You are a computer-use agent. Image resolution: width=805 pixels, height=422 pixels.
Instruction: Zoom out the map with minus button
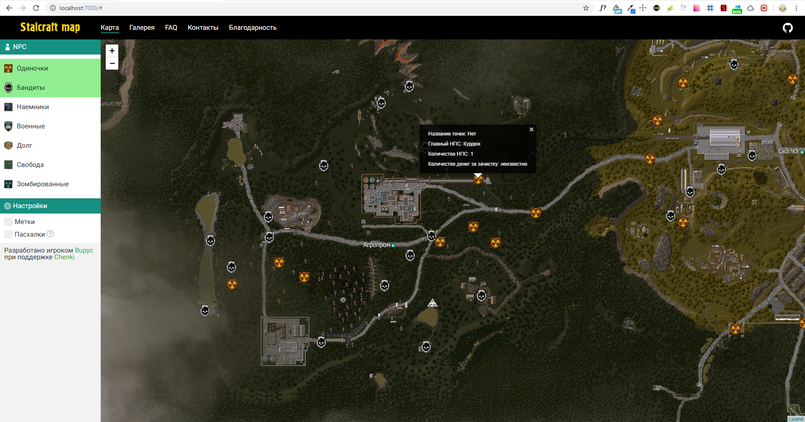pos(112,63)
